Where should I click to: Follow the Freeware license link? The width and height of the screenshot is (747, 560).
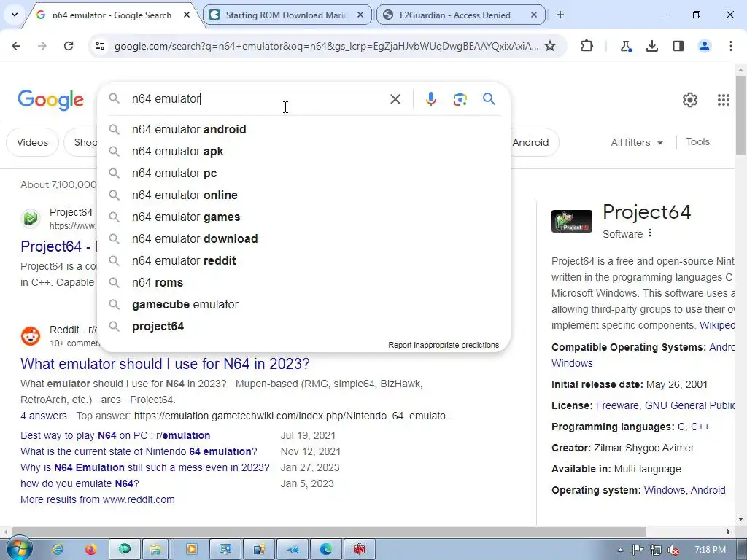coord(617,405)
